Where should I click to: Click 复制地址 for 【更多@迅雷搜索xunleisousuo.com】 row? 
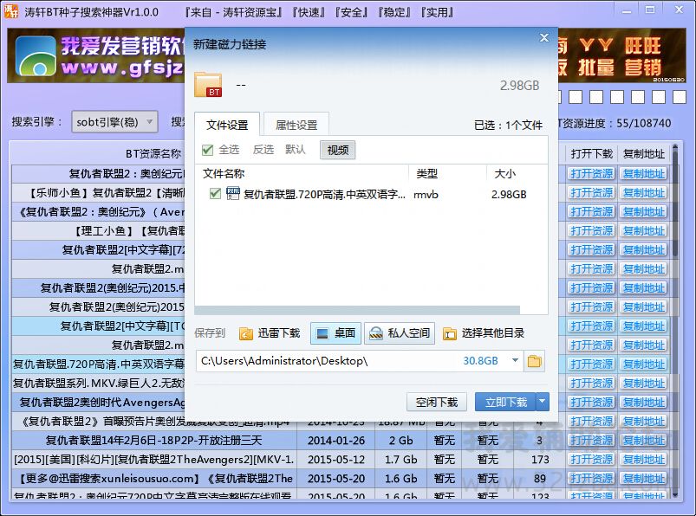[644, 479]
